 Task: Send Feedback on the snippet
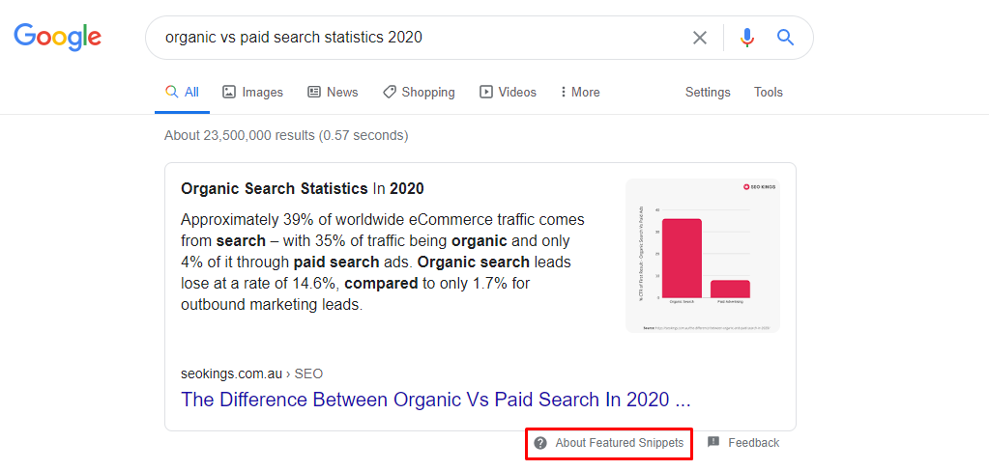[754, 443]
